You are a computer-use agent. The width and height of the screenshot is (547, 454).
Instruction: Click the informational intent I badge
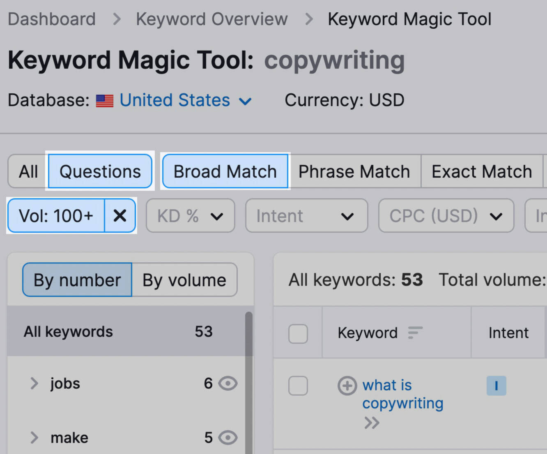pos(496,386)
